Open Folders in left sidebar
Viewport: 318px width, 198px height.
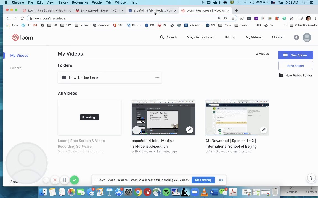(x=16, y=68)
